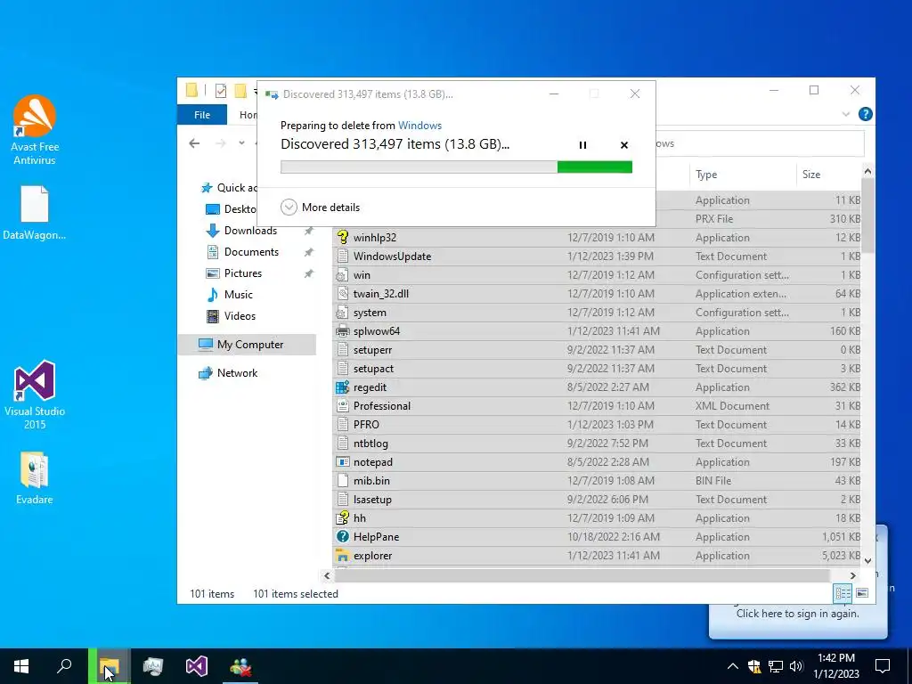Click the green delete progress bar

tap(456, 167)
